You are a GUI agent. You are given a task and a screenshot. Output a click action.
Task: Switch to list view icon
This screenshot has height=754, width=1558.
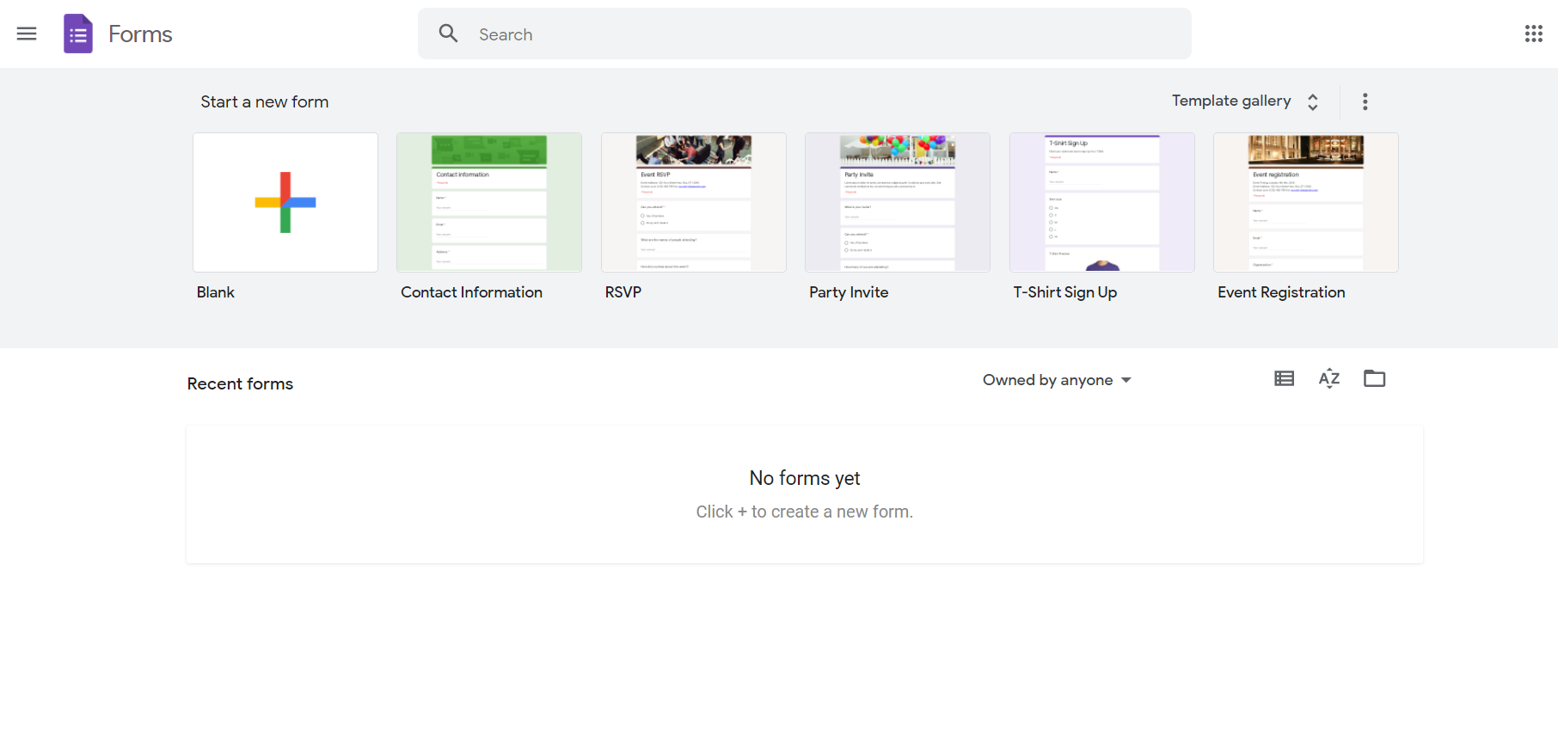pyautogui.click(x=1284, y=379)
